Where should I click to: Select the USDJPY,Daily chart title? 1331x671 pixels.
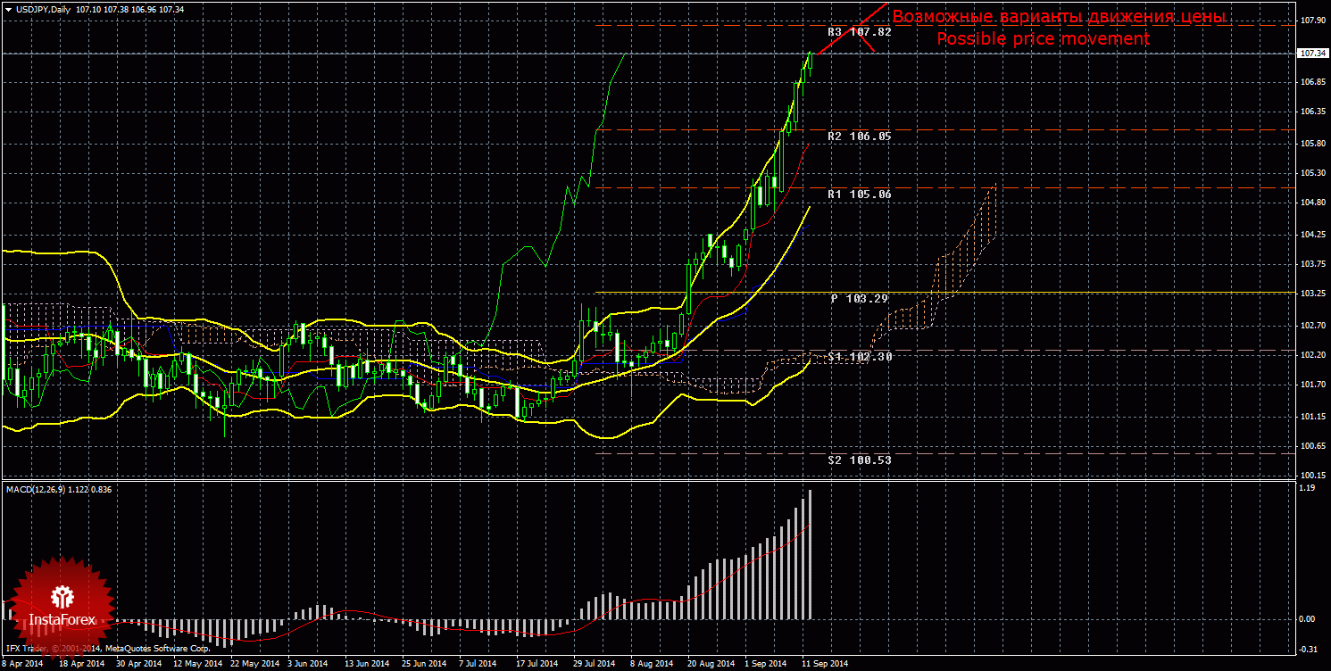(45, 9)
